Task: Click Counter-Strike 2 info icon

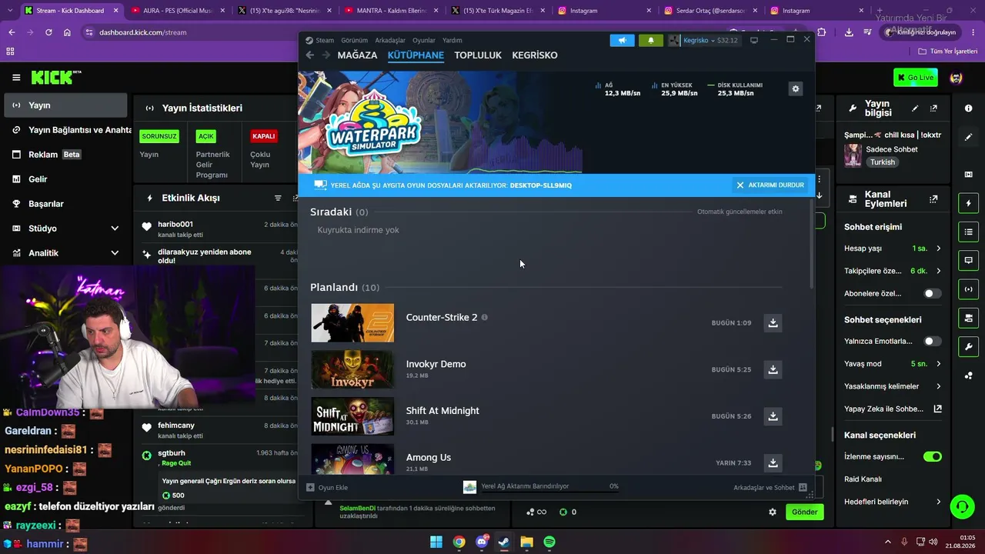Action: [484, 317]
